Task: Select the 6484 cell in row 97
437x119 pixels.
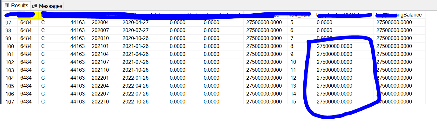Action: 28,23
